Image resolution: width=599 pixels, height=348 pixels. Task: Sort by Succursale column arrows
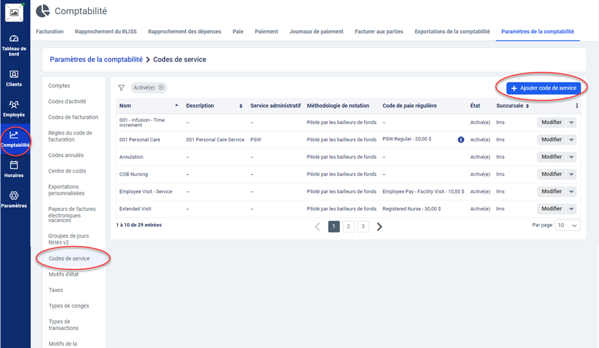[527, 106]
